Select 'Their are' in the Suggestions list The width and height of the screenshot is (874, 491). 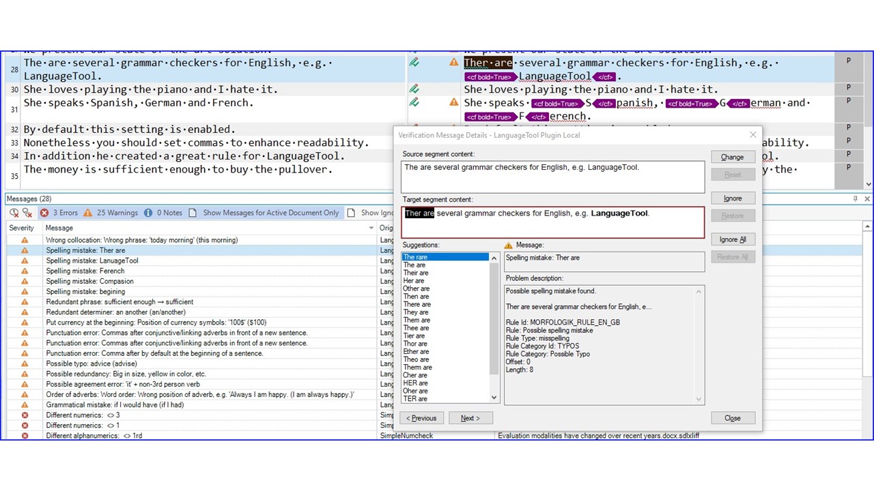click(x=415, y=273)
